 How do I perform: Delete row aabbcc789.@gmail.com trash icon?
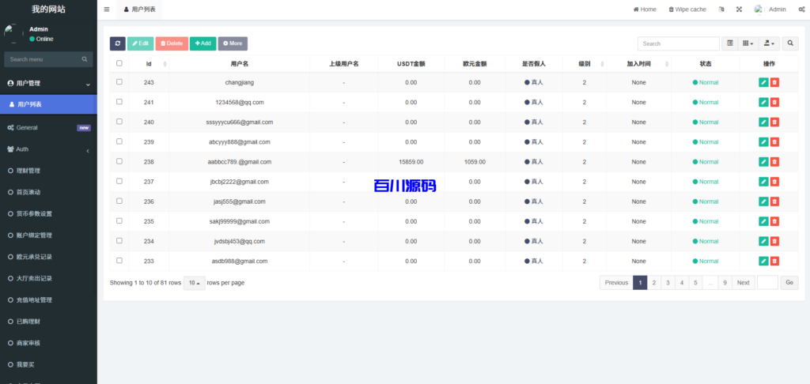[774, 162]
